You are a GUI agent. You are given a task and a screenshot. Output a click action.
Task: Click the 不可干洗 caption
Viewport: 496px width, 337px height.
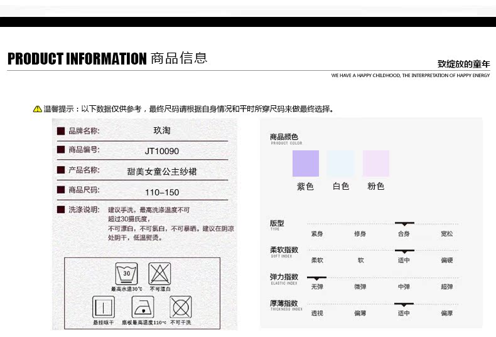point(181,323)
